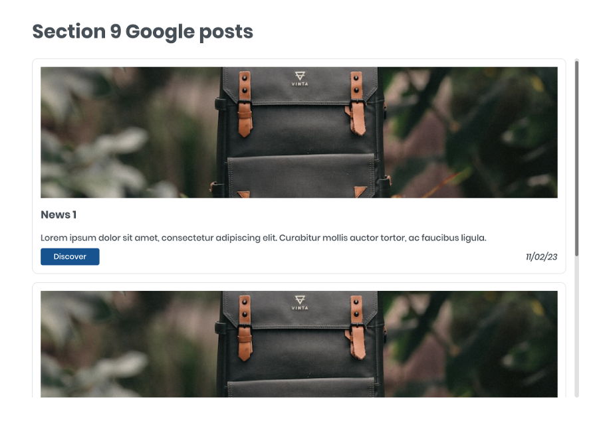Click left leather strap on second backpack
Image resolution: width=601 pixels, height=421 pixels.
click(x=245, y=327)
